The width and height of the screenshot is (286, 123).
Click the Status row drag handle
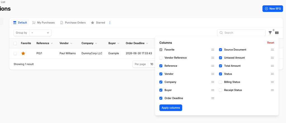tap(272, 74)
